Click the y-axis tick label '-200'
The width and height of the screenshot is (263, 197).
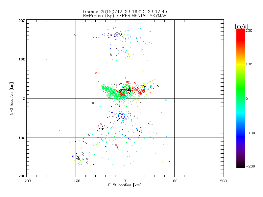point(20,176)
